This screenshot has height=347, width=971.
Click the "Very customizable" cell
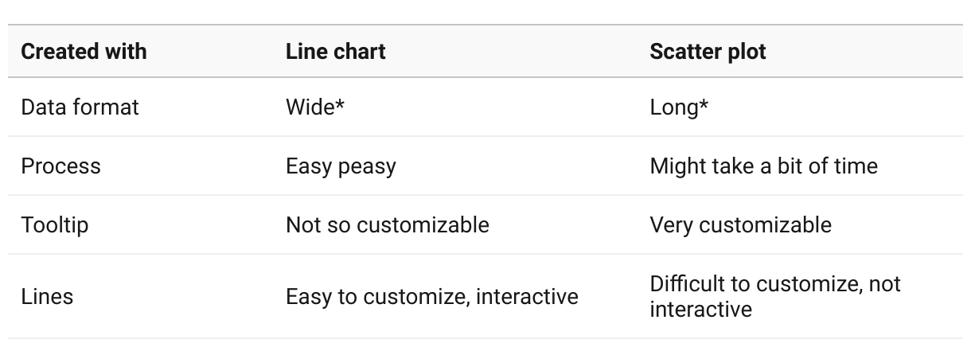pyautogui.click(x=740, y=225)
